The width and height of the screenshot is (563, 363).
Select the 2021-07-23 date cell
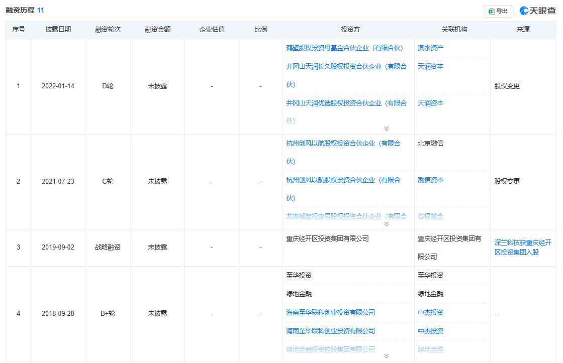[x=58, y=182]
